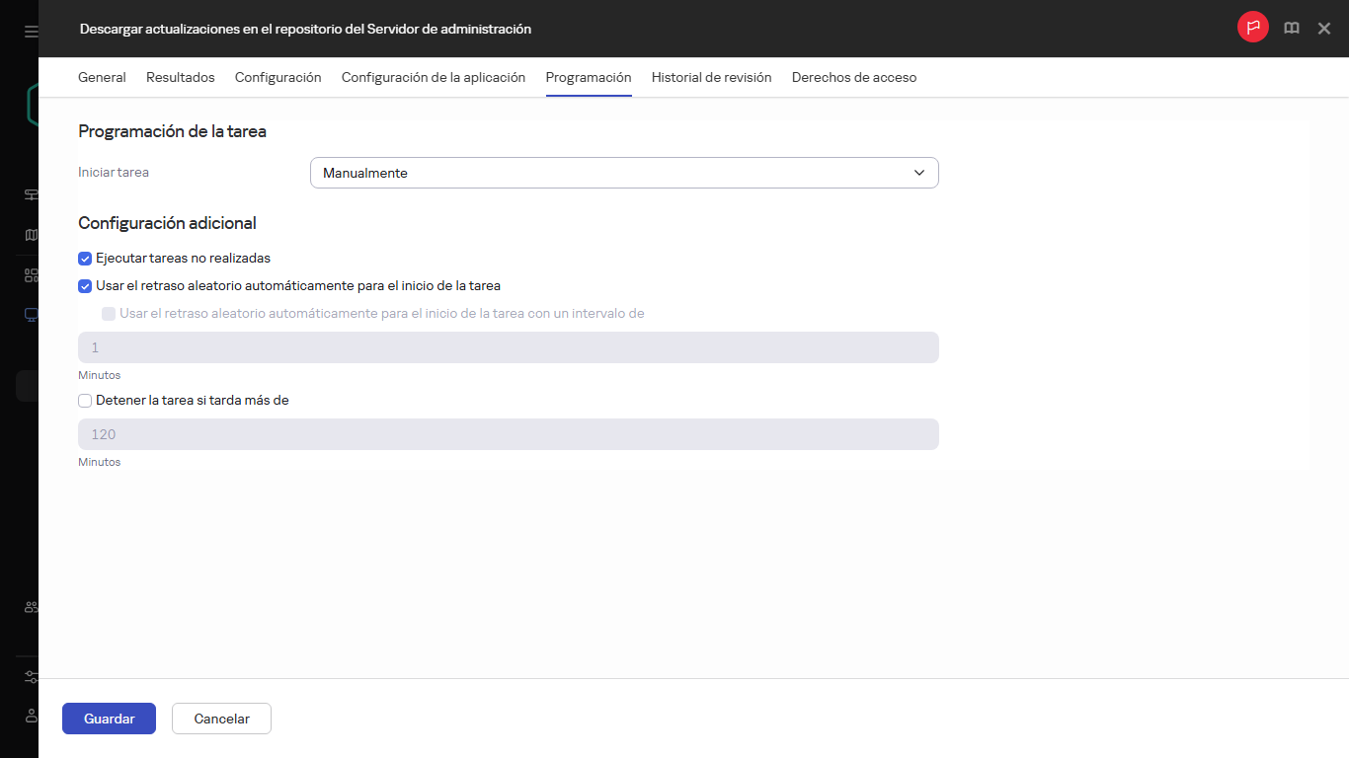Open the users icon near the sidebar bottom

click(x=29, y=606)
